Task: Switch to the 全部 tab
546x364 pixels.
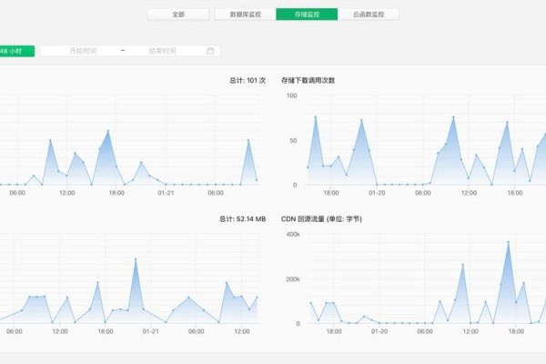Action: point(178,15)
